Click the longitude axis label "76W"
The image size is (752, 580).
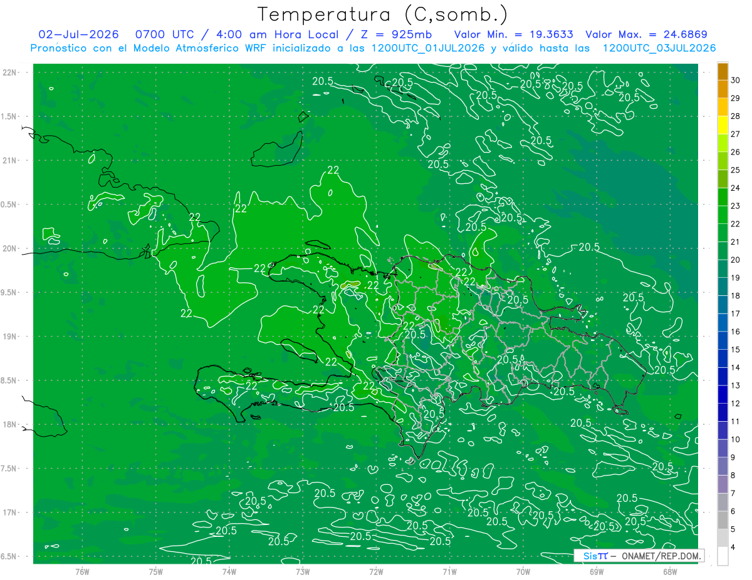(82, 571)
